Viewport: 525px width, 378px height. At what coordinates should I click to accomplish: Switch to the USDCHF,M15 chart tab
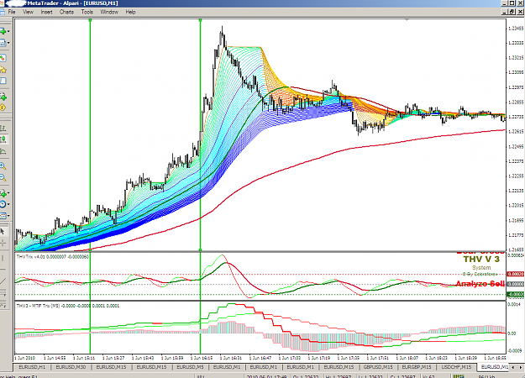tap(456, 367)
